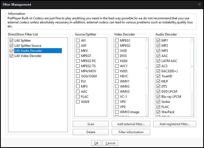Uncheck MP2 audio decoder checkbox
Viewport: 204px width, 148px height.
158,46
